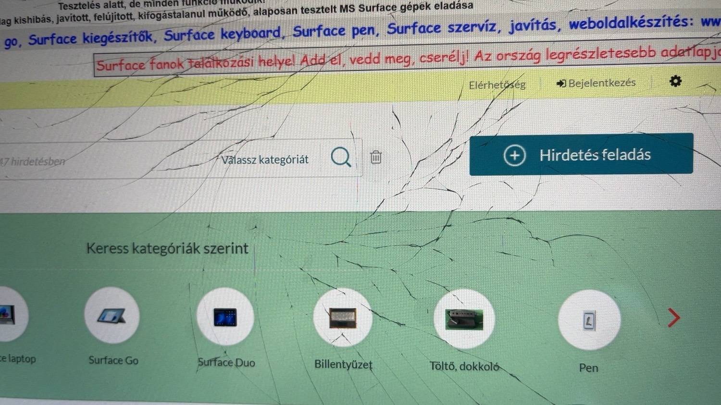
Task: Show next categories with red arrow
Action: click(674, 318)
